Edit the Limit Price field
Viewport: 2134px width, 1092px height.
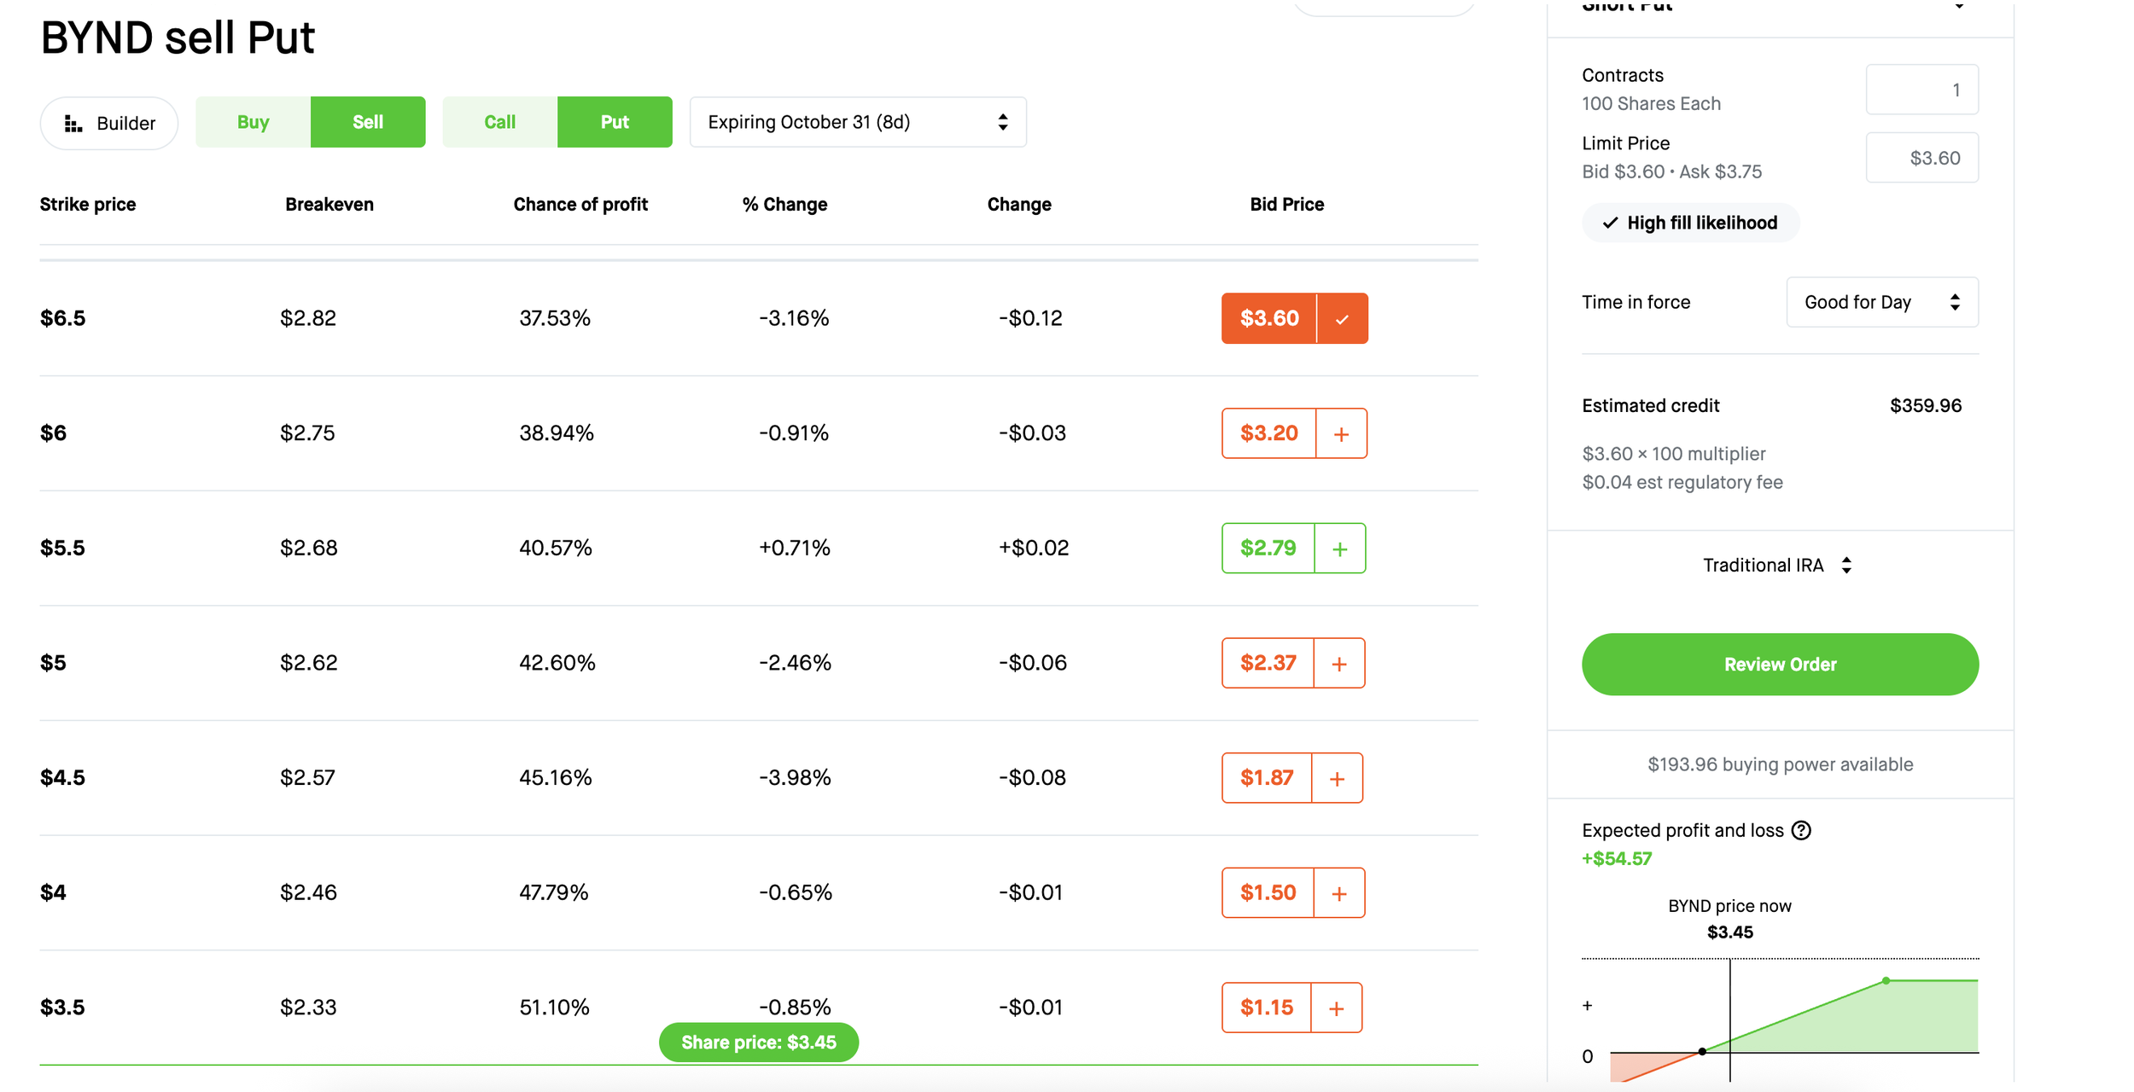pos(1921,158)
